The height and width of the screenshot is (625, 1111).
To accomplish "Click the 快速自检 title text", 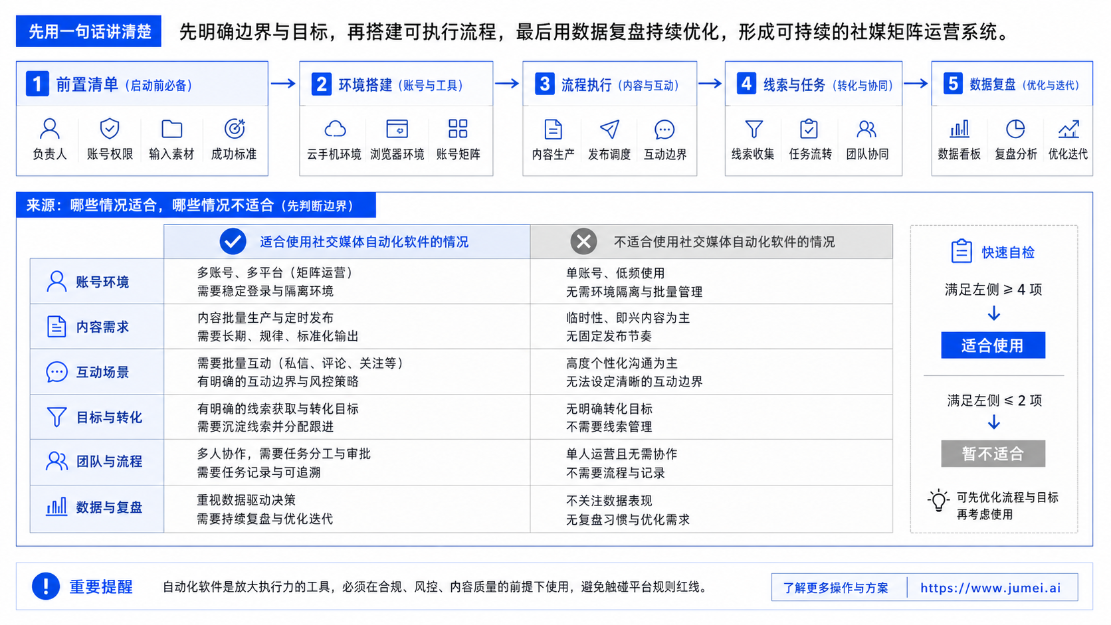I will pyautogui.click(x=1008, y=252).
